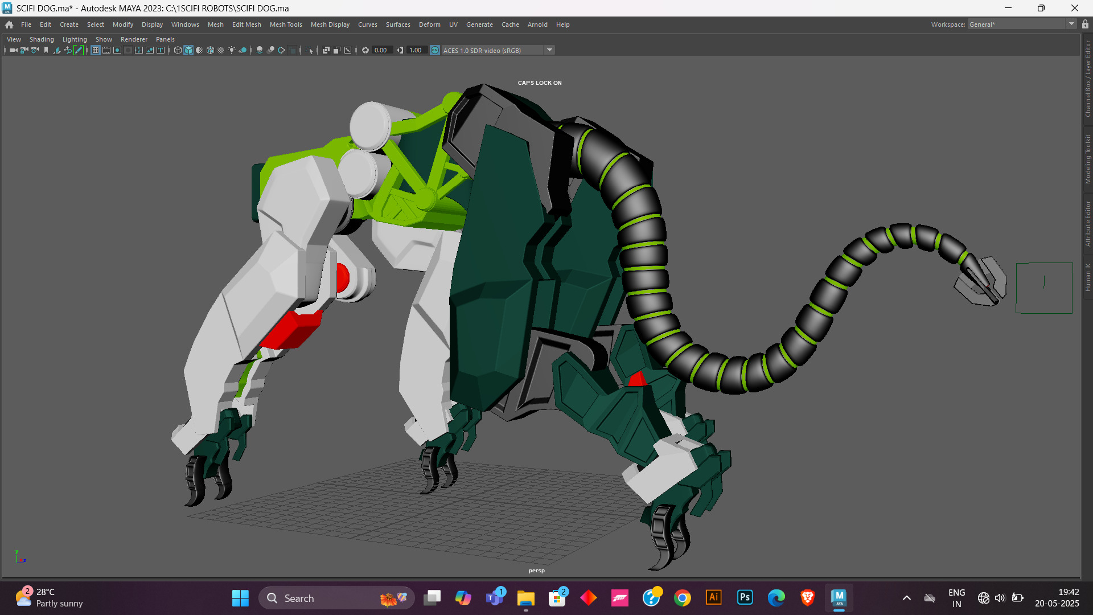Click the Gamma reset icon
This screenshot has width=1093, height=615.
pyautogui.click(x=400, y=50)
